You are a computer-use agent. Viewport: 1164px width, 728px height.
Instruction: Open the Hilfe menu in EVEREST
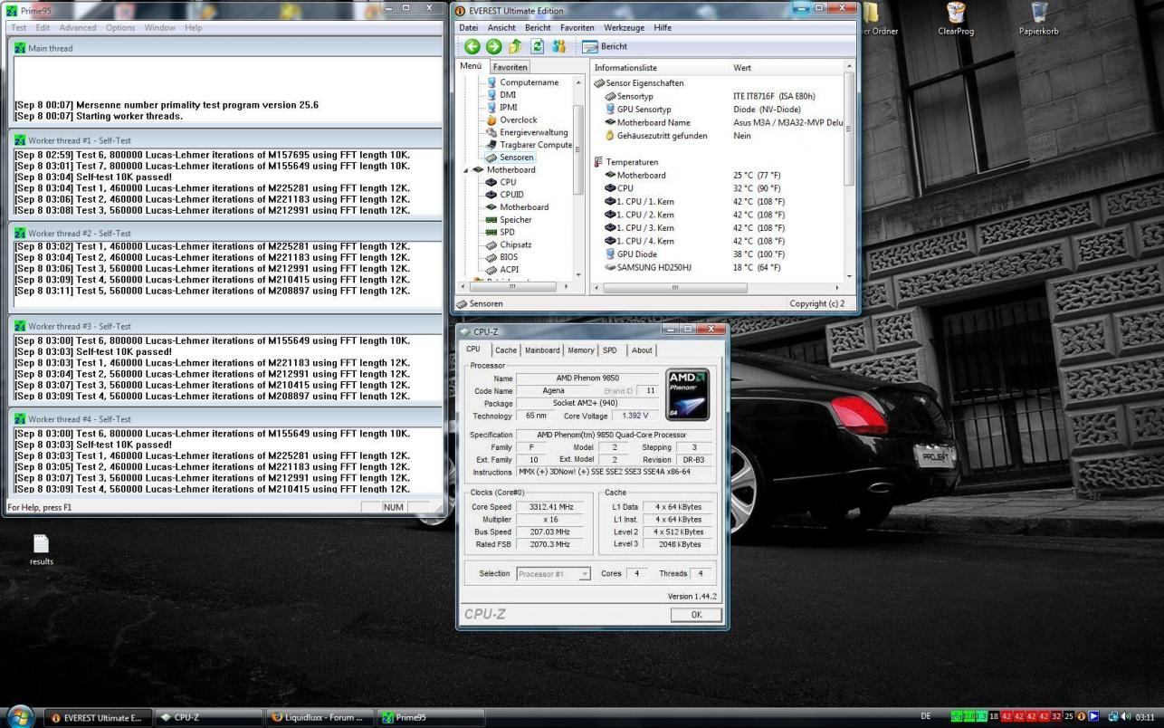coord(663,28)
